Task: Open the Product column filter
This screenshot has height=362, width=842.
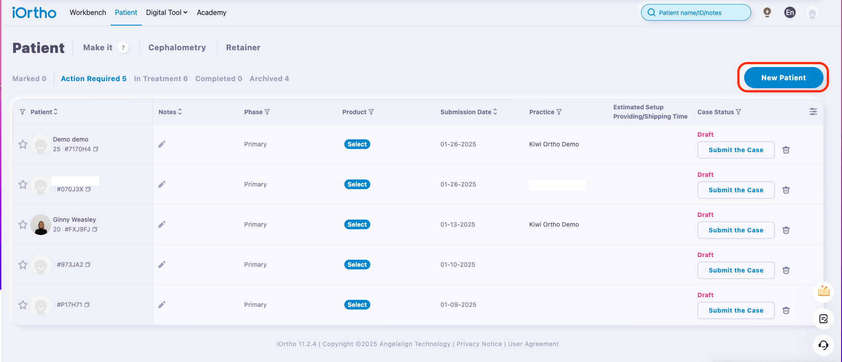Action: tap(371, 112)
